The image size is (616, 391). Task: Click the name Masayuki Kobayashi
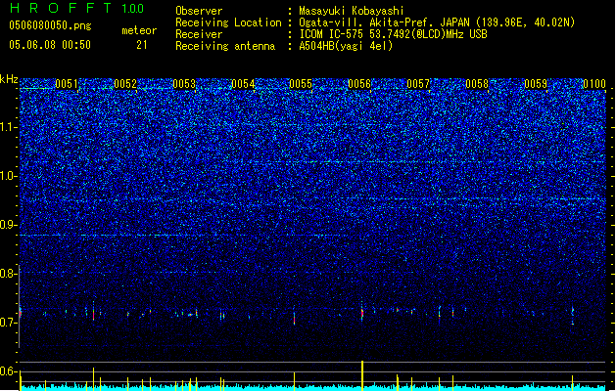(352, 11)
